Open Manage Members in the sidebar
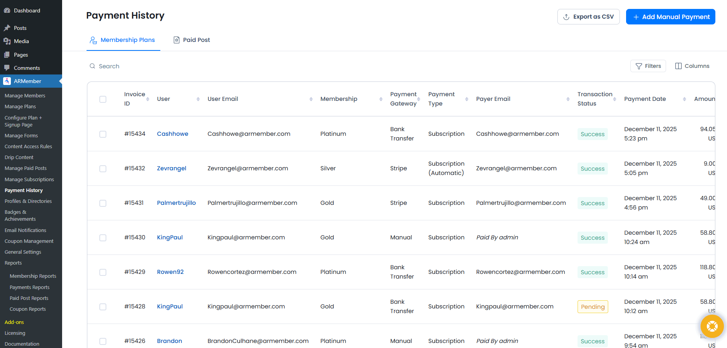 tap(25, 95)
